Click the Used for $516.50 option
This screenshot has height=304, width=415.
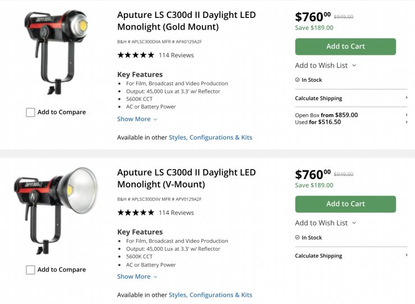(318, 122)
